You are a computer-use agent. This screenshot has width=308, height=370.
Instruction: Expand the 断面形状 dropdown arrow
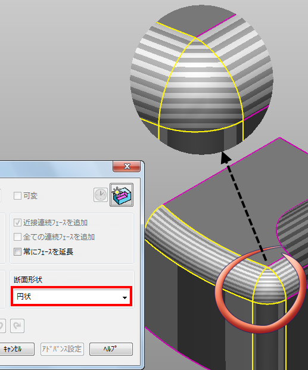(125, 297)
